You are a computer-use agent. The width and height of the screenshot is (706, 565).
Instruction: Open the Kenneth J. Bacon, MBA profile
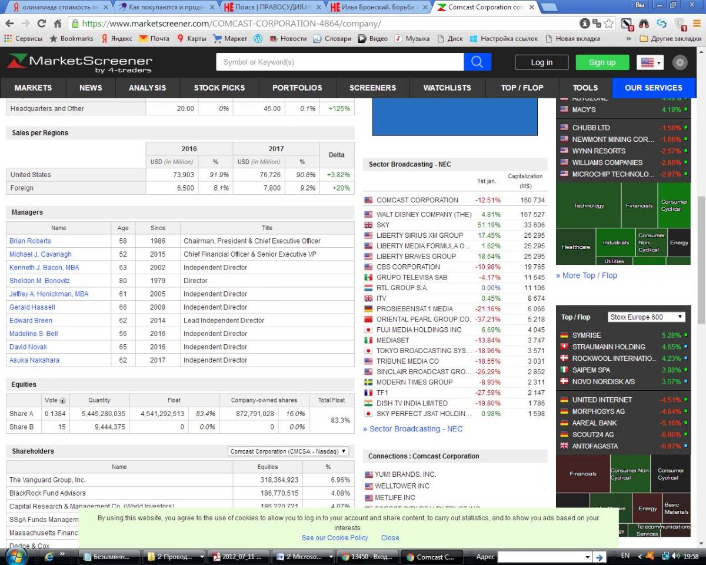tap(44, 267)
